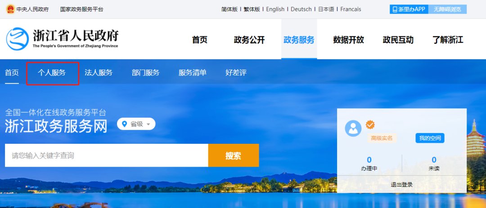This screenshot has width=486, height=208.
Task: Switch to 简体版 language
Action: 229,9
